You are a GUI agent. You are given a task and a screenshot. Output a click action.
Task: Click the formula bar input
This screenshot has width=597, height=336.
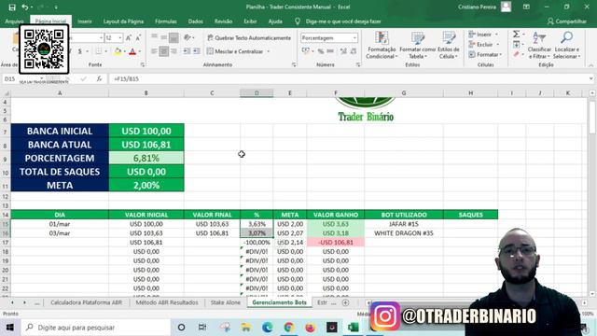[x=348, y=78]
